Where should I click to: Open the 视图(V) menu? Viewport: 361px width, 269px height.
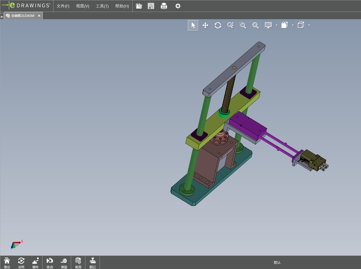(x=82, y=6)
